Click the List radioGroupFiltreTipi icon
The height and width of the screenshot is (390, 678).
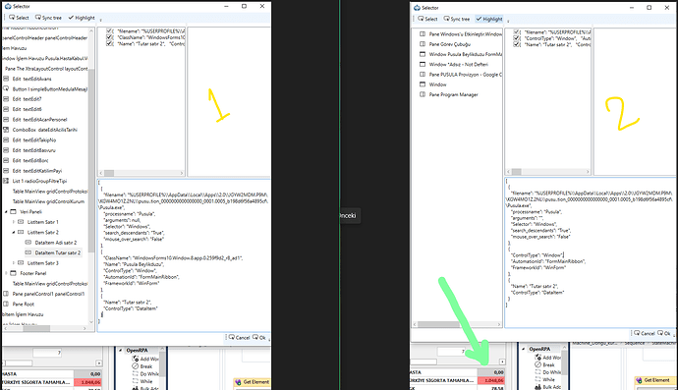point(6,181)
